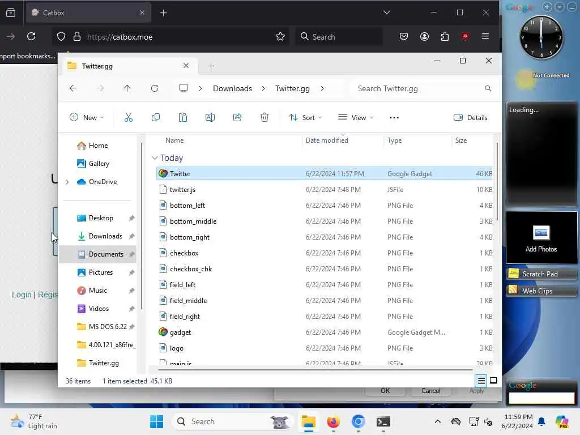Open the New dropdown in Explorer
The height and width of the screenshot is (435, 580).
87,118
